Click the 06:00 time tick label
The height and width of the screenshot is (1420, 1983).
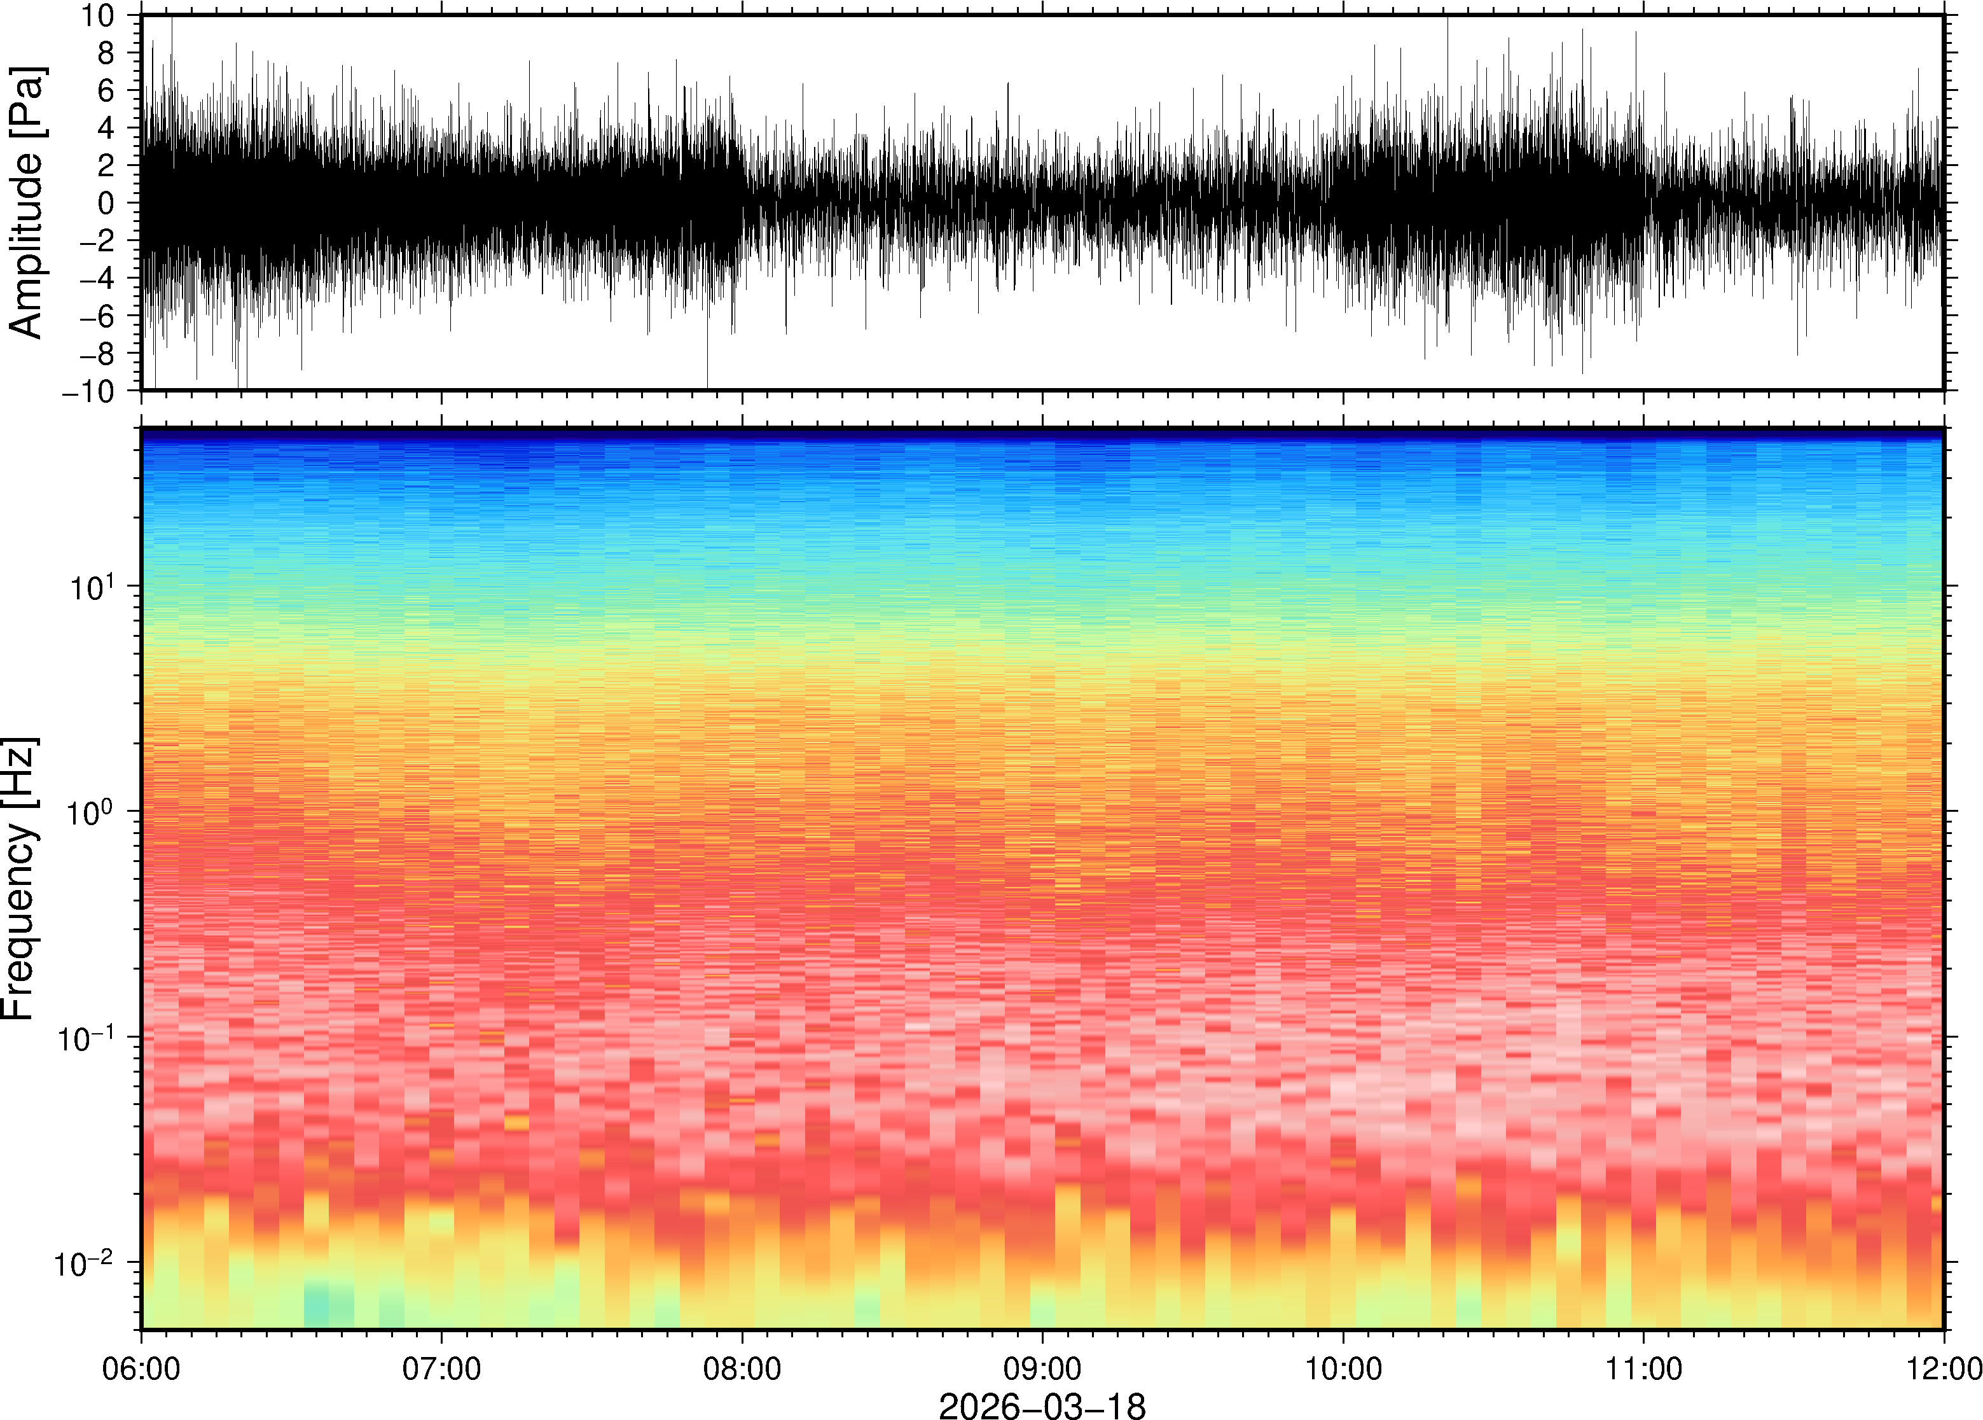[x=142, y=1368]
